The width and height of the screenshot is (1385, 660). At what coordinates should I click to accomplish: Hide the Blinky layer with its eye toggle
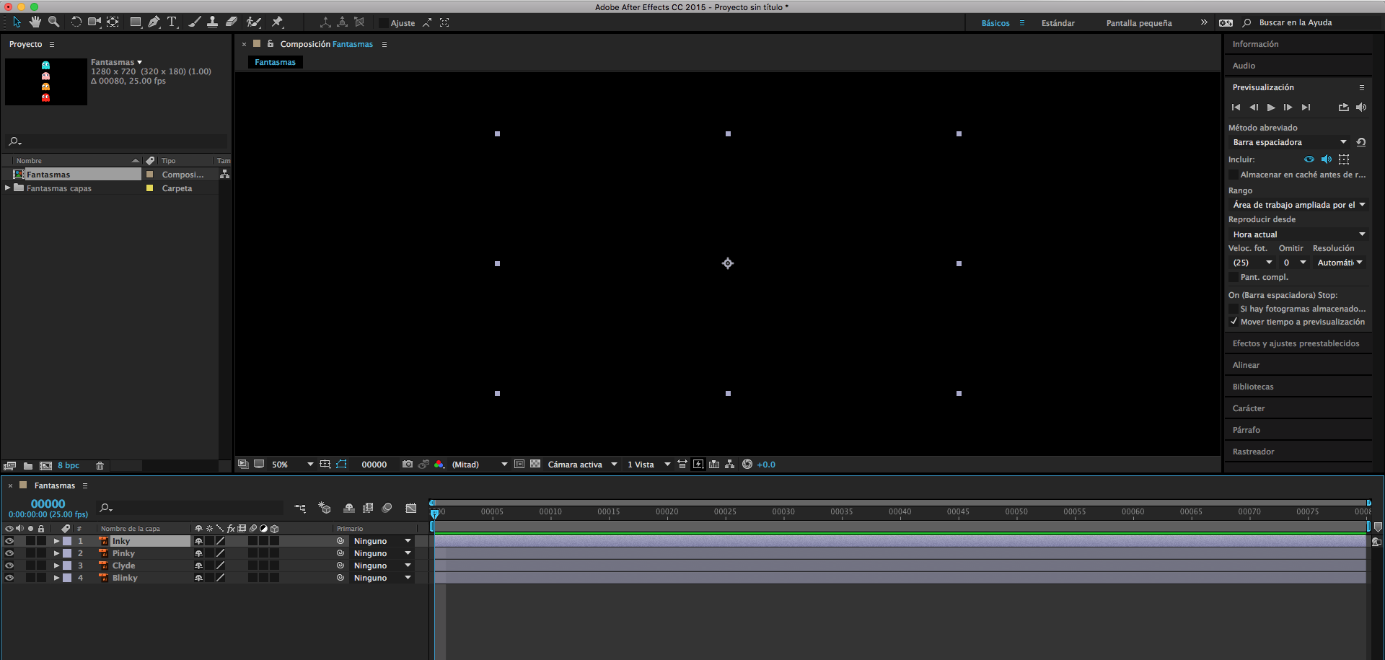[9, 578]
